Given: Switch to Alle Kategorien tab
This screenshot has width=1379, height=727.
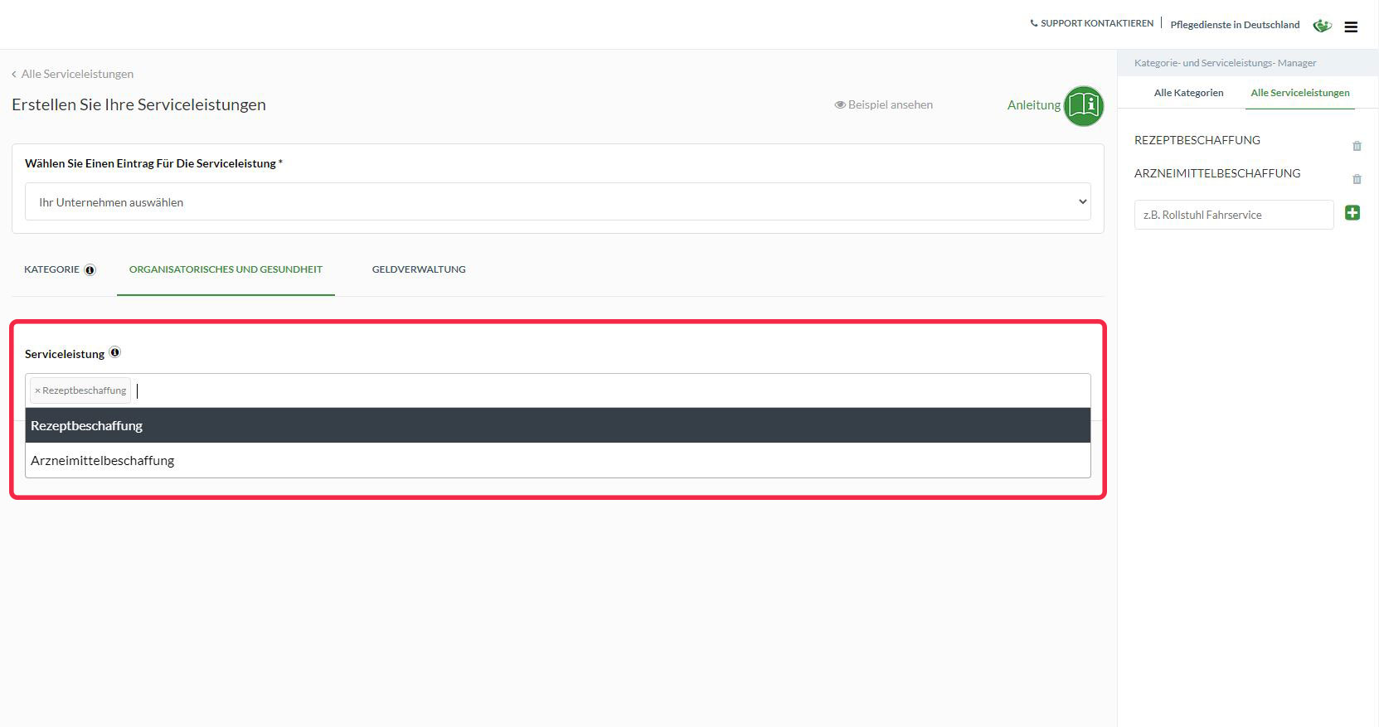Looking at the screenshot, I should click(x=1188, y=93).
